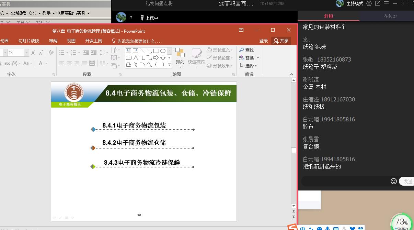
Task: Toggle bulleted list formatting
Action: 62,53
